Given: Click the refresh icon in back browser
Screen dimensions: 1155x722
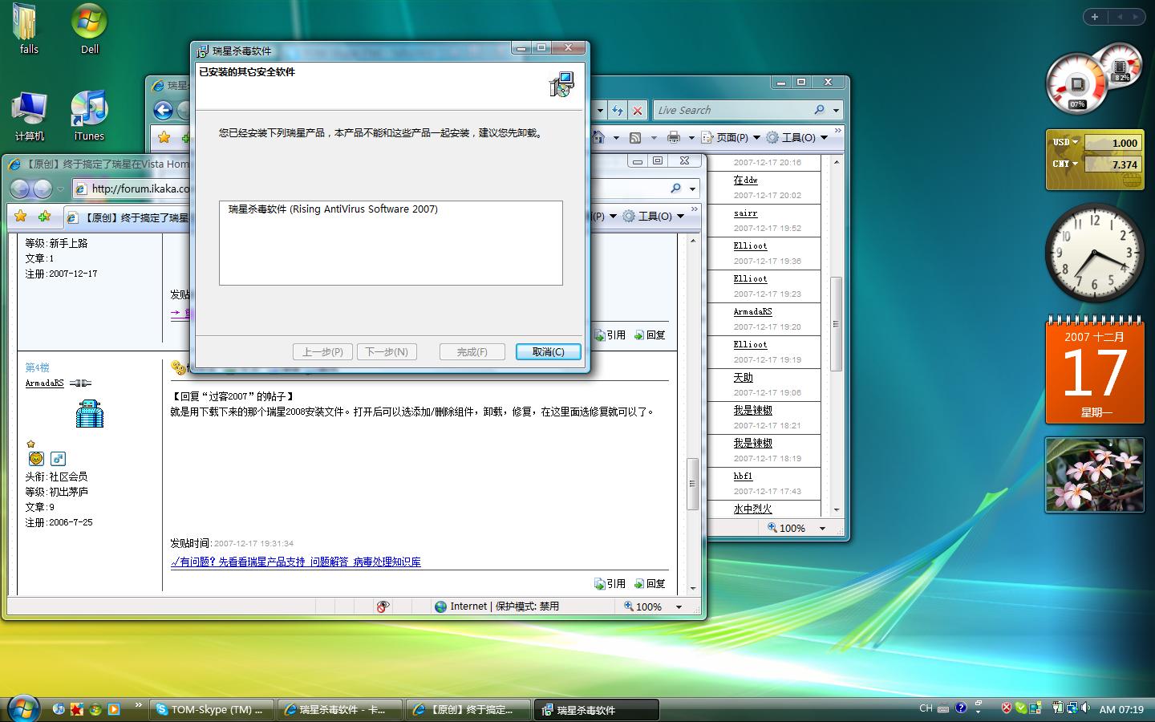Looking at the screenshot, I should [617, 111].
